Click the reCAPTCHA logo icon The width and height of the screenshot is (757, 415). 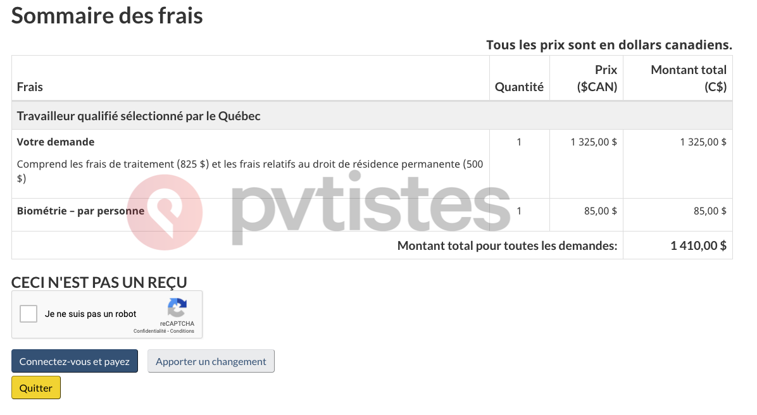click(x=177, y=308)
